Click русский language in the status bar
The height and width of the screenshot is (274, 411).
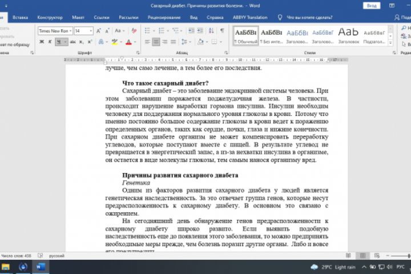(x=57, y=256)
